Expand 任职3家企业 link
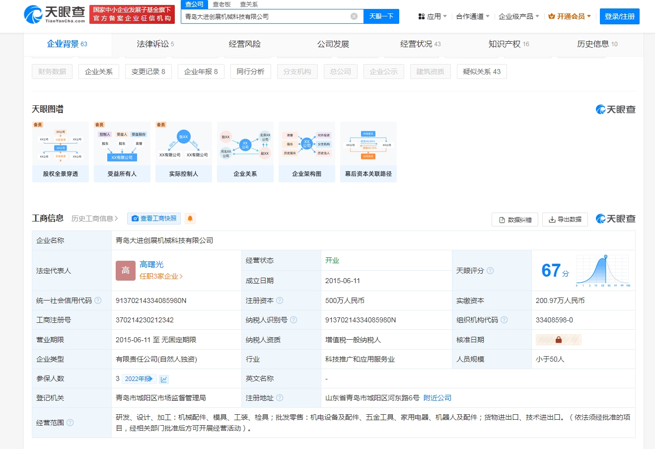This screenshot has width=655, height=449. pyautogui.click(x=161, y=276)
